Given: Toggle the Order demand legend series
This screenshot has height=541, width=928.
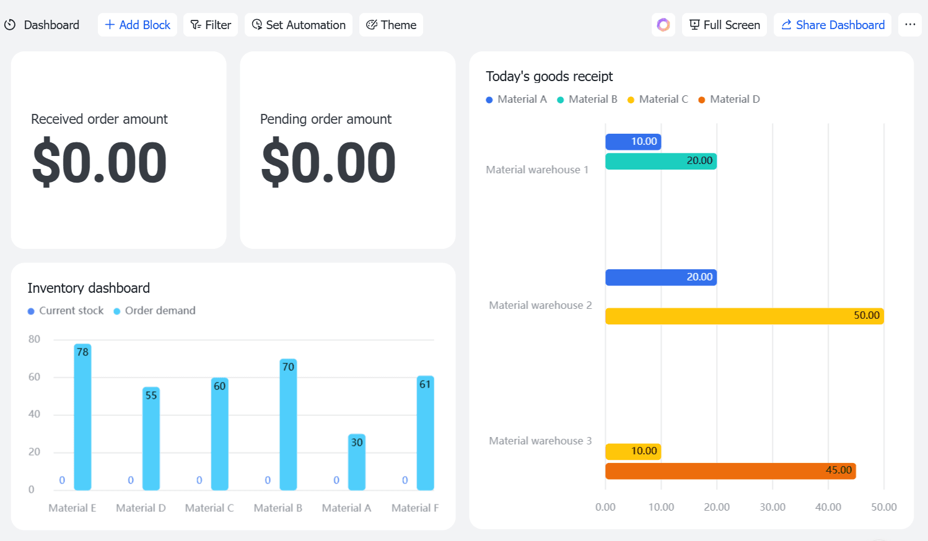Looking at the screenshot, I should (x=154, y=311).
